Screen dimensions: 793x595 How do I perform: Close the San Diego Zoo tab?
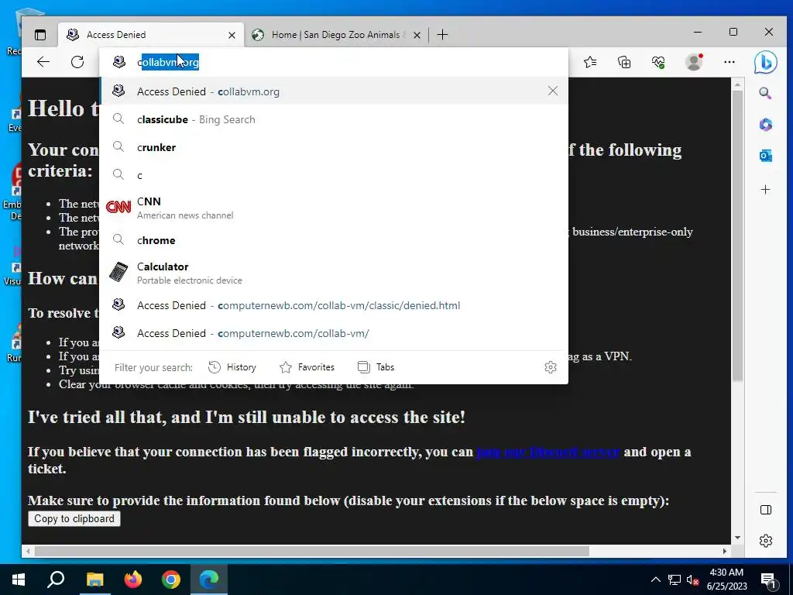click(x=417, y=35)
